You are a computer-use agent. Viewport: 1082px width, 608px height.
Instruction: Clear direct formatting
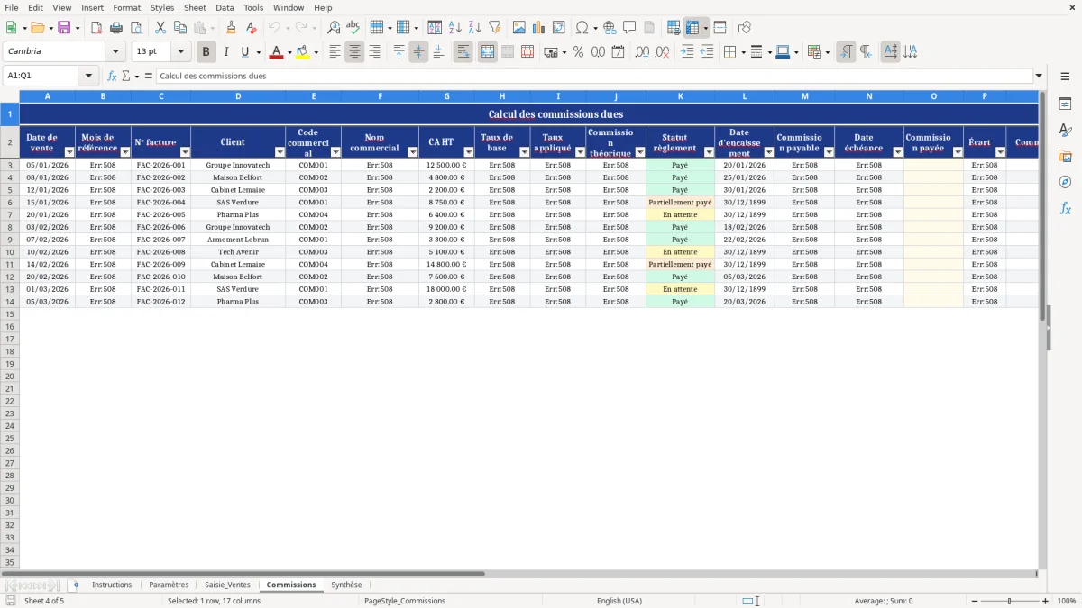[251, 28]
